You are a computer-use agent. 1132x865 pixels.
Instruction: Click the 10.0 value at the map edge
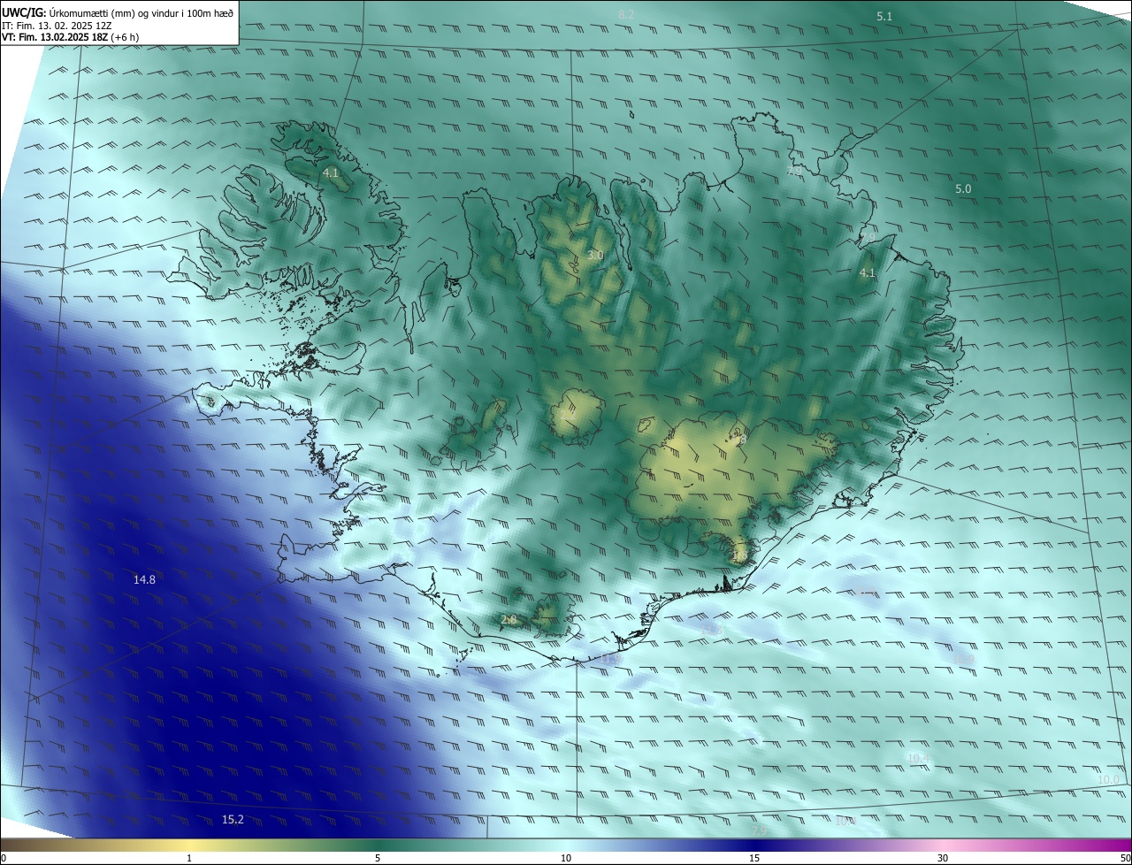pos(1108,779)
